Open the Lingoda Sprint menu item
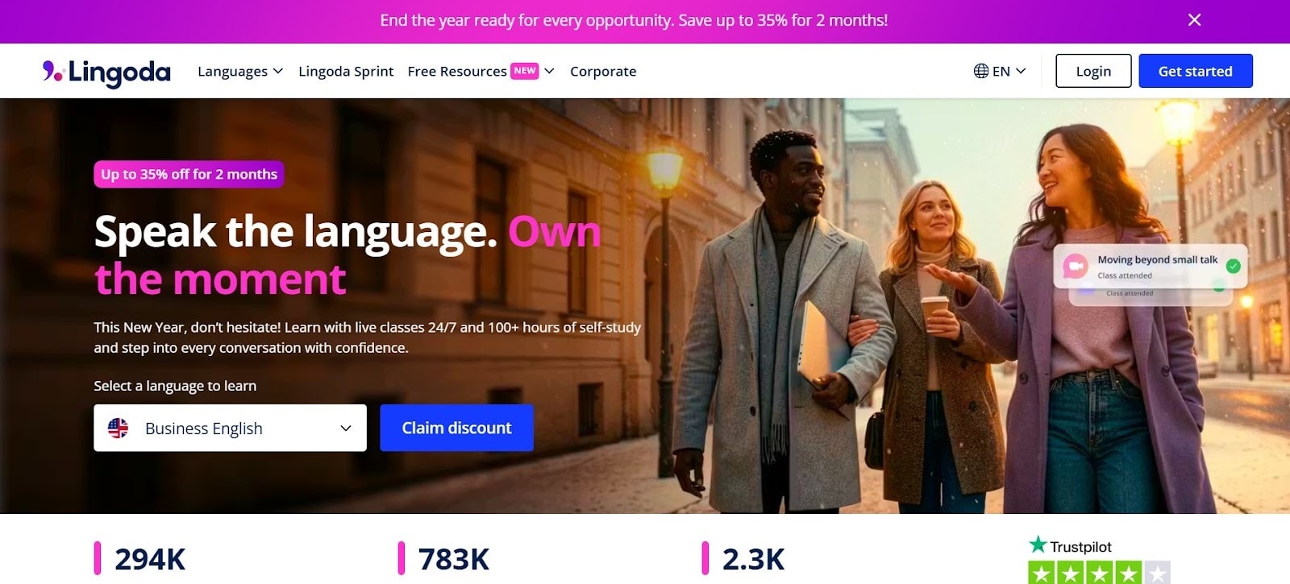 click(x=346, y=71)
